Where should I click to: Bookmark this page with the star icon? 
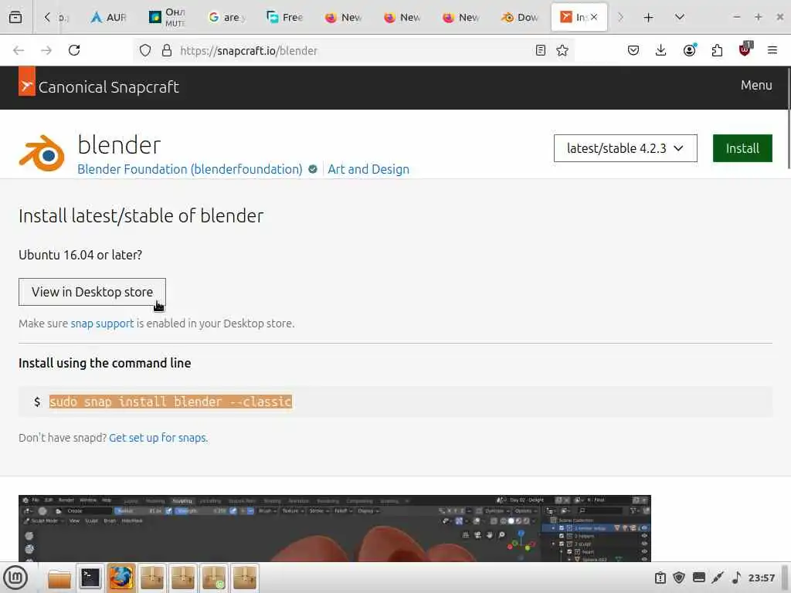pos(562,50)
